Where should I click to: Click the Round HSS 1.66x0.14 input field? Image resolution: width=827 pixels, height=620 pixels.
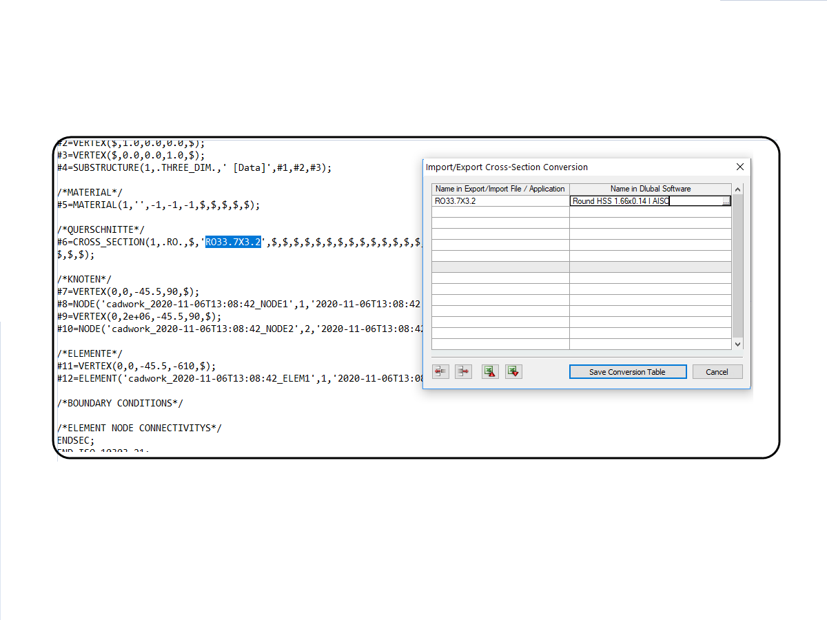pyautogui.click(x=634, y=201)
